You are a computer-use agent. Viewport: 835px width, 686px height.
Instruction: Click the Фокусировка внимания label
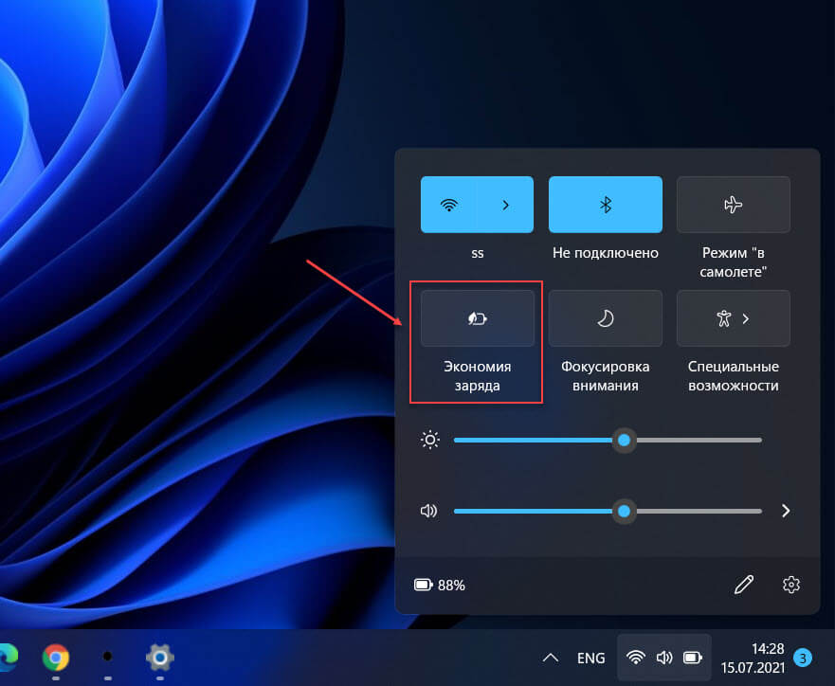(606, 376)
